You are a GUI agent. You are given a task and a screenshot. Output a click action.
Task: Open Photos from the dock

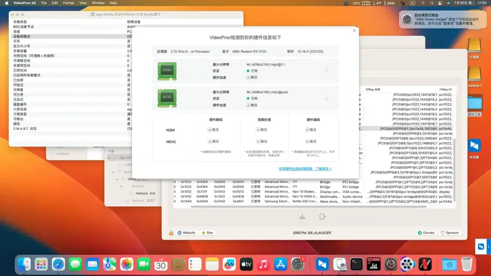coord(127,264)
